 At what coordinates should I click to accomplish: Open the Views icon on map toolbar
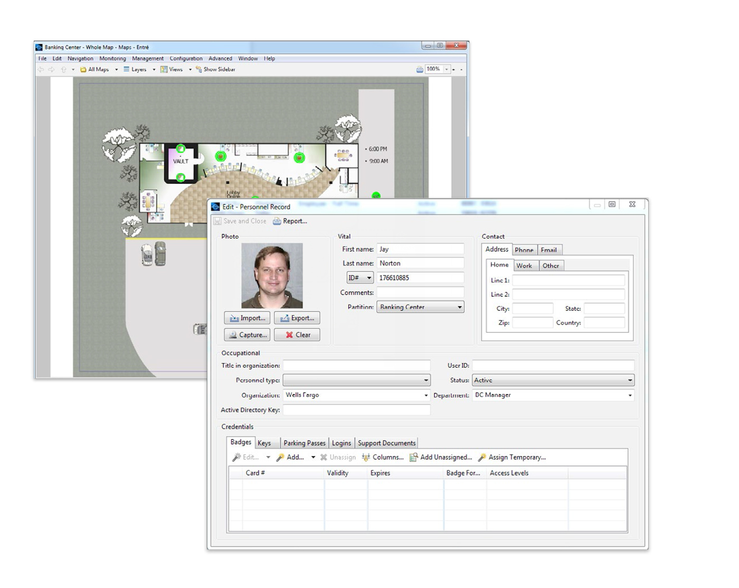point(163,69)
